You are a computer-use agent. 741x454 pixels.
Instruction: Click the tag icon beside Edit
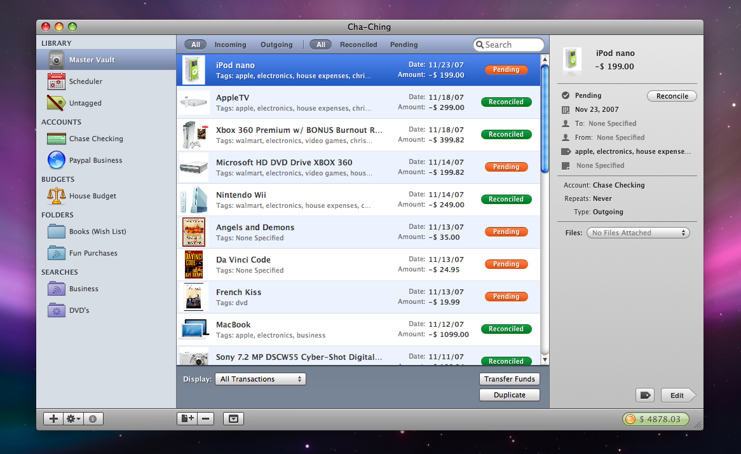pyautogui.click(x=645, y=395)
